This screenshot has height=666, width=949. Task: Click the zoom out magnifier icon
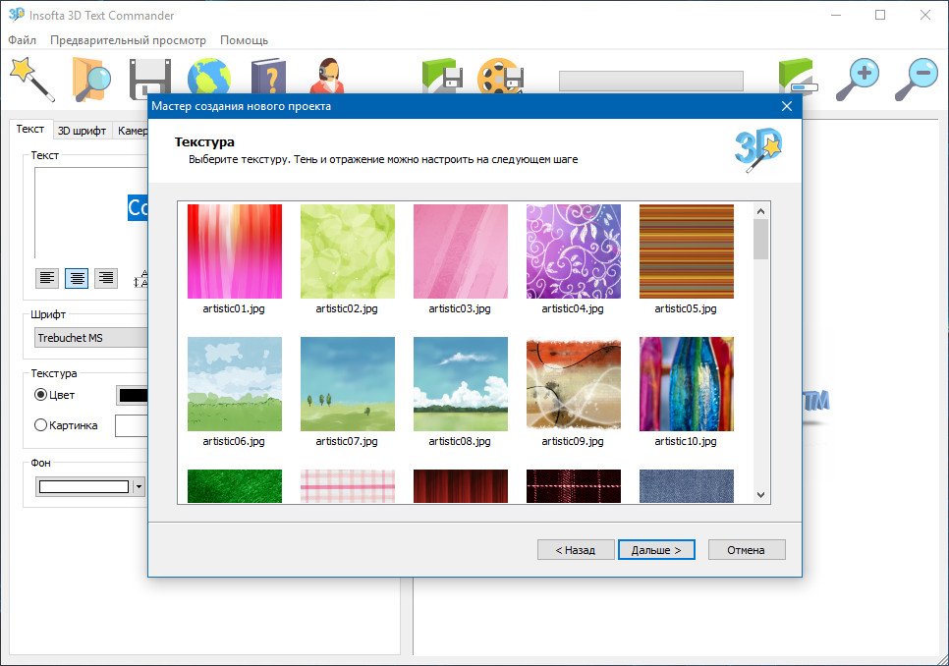coord(916,79)
